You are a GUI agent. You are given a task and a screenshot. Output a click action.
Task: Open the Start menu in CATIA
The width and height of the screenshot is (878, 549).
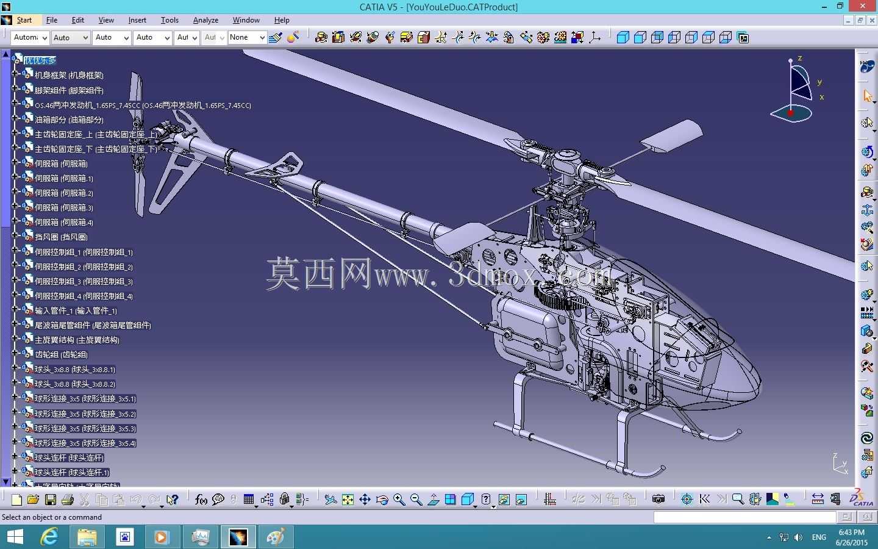point(24,20)
